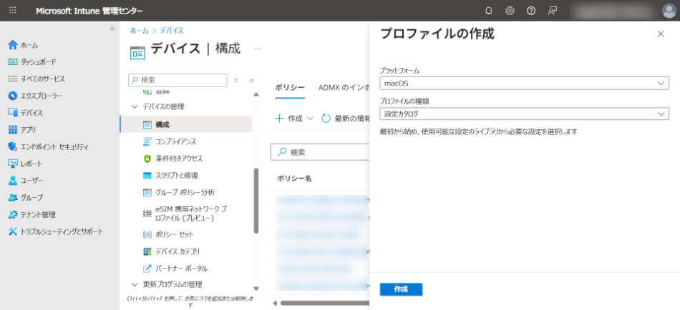Viewport: 680px width, 310px height.
Task: Collapse the デバイスの管理 section
Action: [134, 107]
